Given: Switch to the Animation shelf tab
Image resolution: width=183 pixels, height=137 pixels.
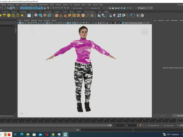Looking at the screenshot, I should pyautogui.click(x=23, y=12).
